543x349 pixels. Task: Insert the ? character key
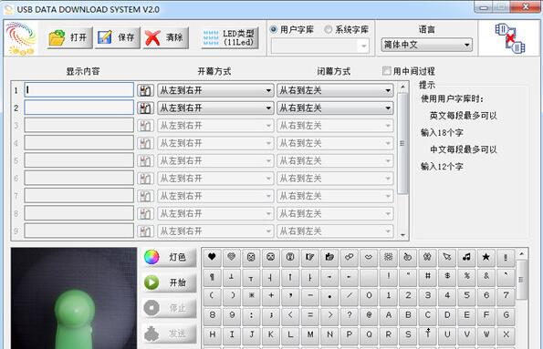pos(349,315)
